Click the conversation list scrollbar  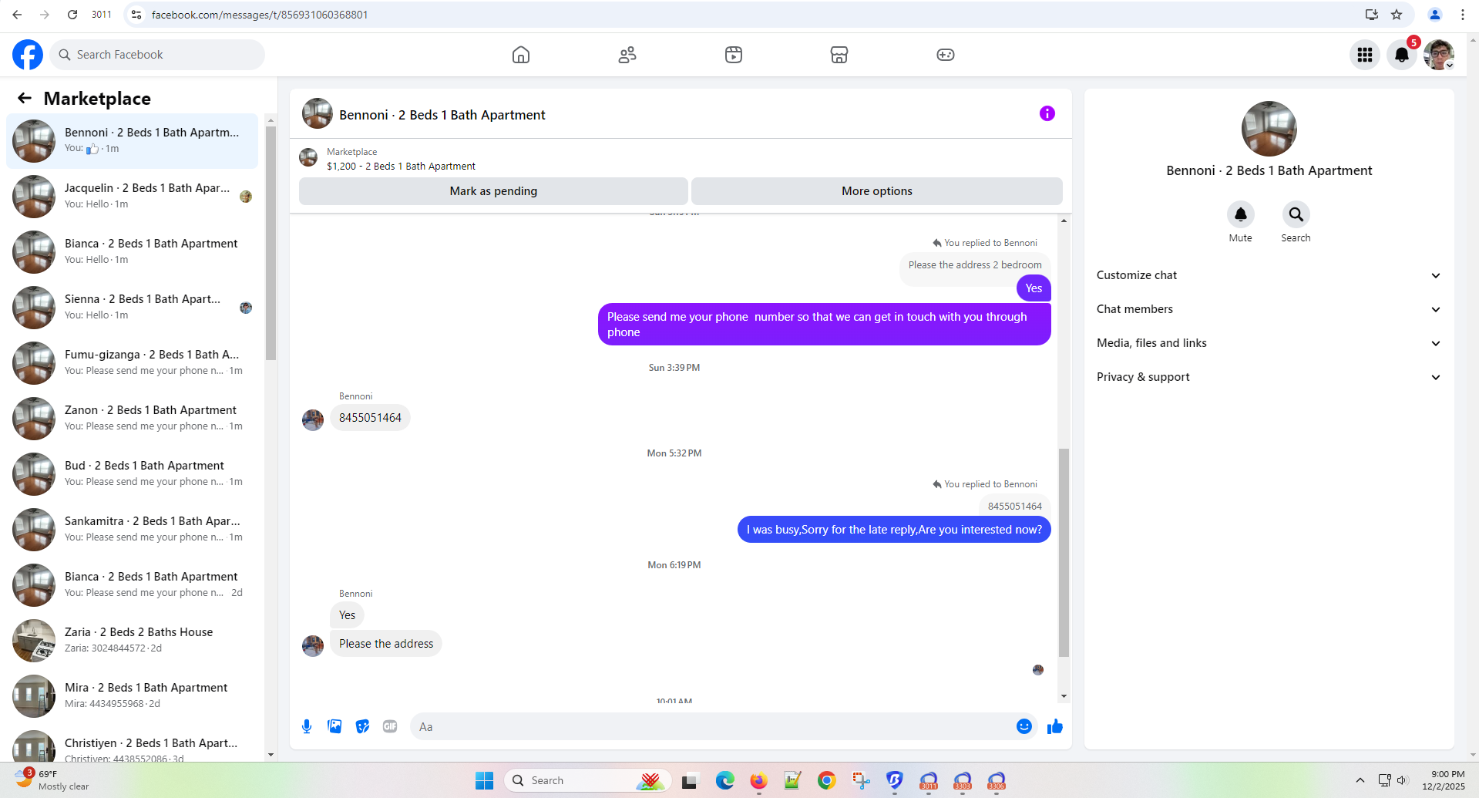click(271, 243)
